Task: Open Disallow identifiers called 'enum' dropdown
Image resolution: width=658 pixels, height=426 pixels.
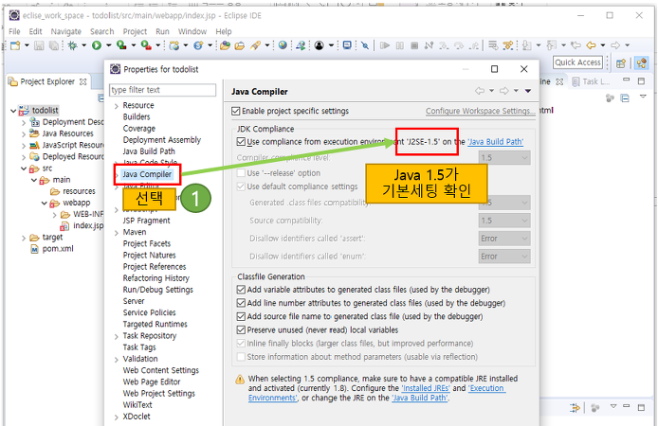Action: point(504,256)
